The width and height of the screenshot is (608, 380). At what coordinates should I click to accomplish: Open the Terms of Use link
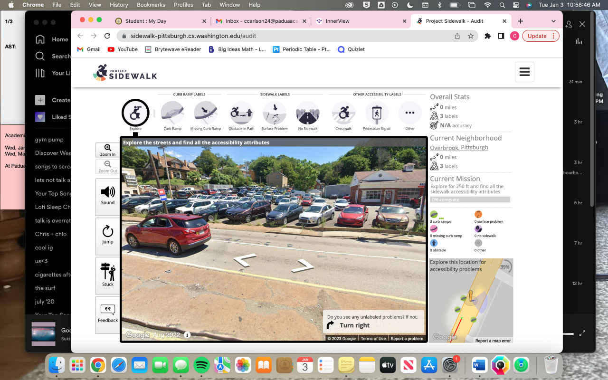[x=373, y=339]
